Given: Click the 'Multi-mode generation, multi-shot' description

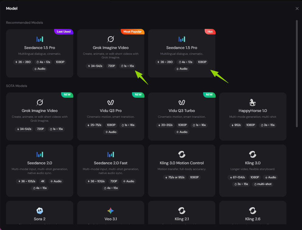Looking at the screenshot, I should (x=253, y=117).
